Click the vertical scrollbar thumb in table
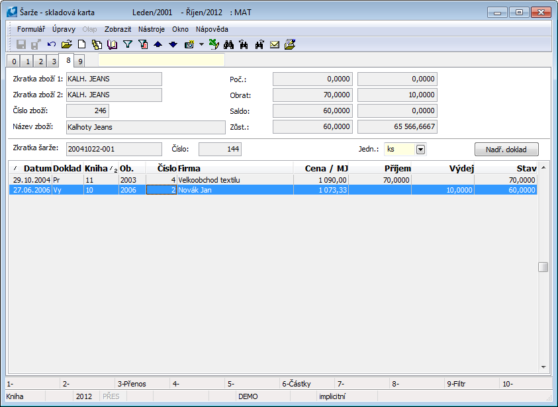The height and width of the screenshot is (407, 558). (543, 267)
